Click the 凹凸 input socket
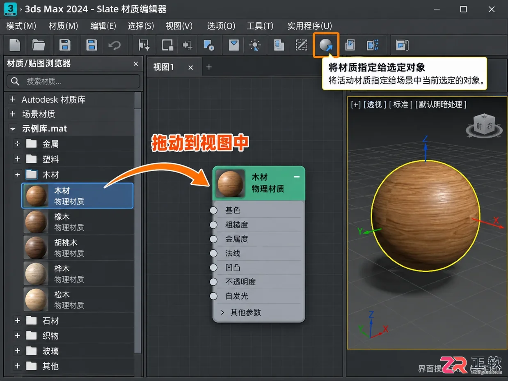 click(x=213, y=267)
